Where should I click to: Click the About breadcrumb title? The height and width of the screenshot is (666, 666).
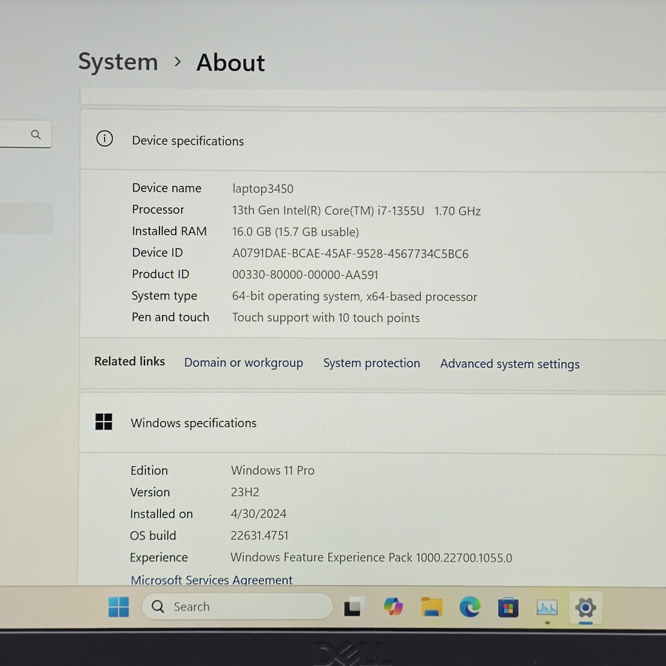230,62
